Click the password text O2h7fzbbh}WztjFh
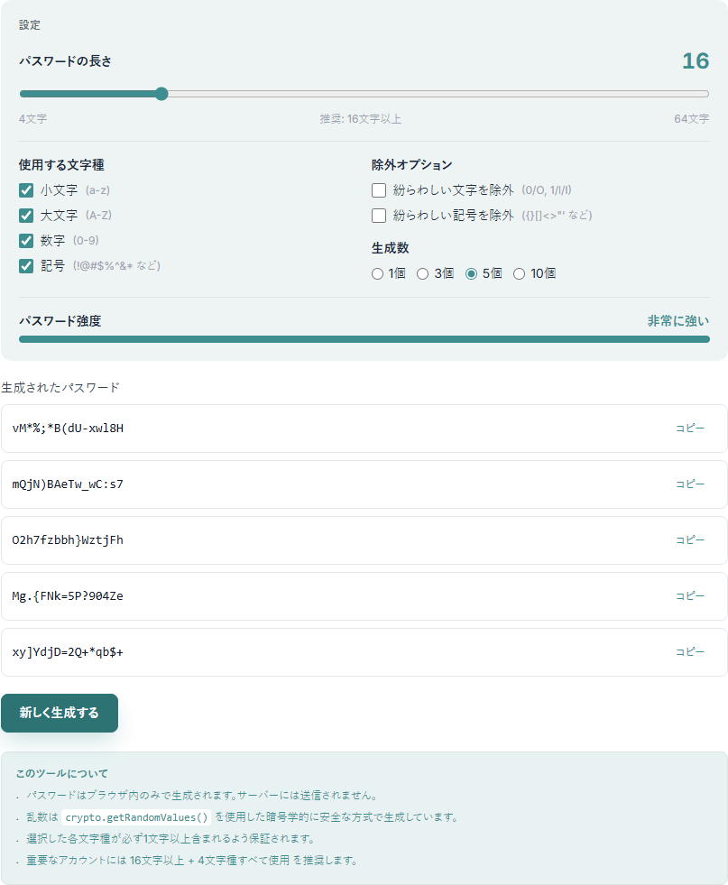This screenshot has height=885, width=728. [68, 540]
